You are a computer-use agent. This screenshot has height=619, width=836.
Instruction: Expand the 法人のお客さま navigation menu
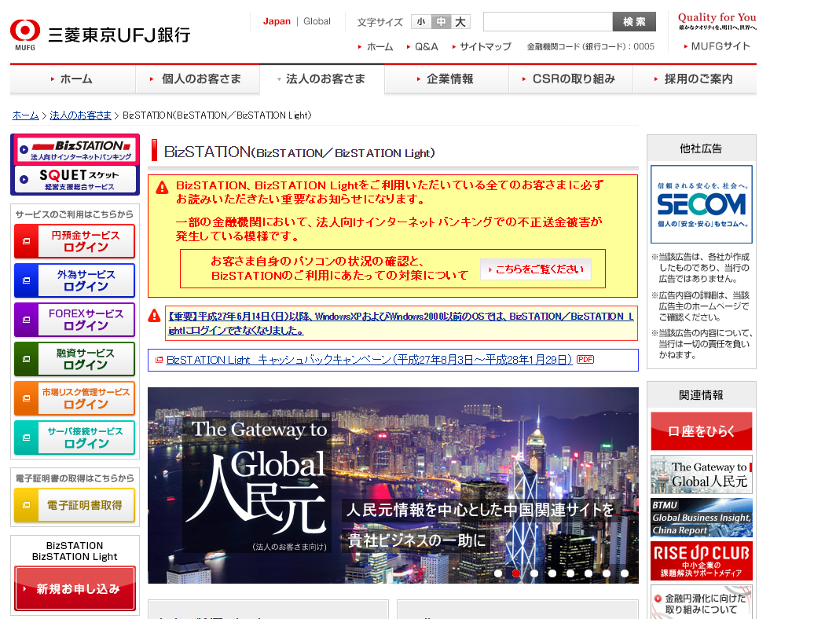[328, 78]
